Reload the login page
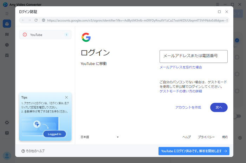246x163 pixels. click(36, 20)
